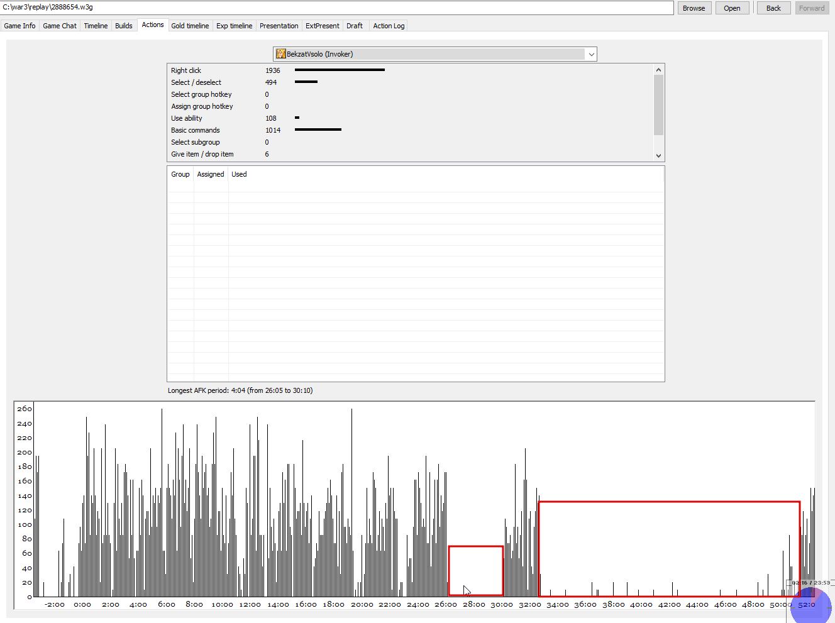835x623 pixels.
Task: Click the actions list scroll down arrow
Action: coord(658,155)
